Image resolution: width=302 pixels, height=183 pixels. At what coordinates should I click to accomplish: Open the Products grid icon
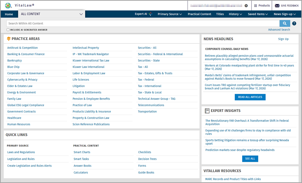[x=255, y=6]
